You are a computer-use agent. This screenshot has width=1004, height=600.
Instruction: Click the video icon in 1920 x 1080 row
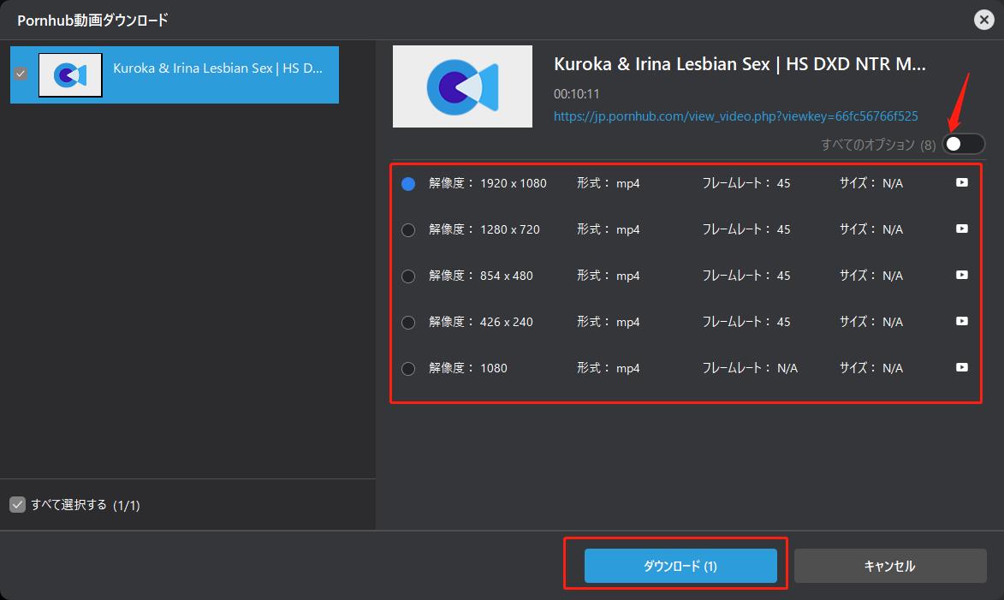coord(962,182)
